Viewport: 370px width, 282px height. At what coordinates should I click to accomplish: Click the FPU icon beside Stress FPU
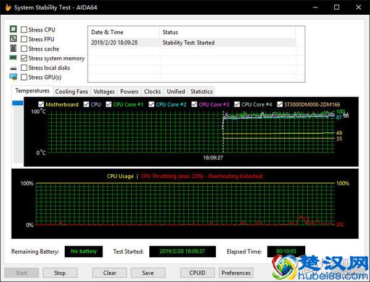13,39
